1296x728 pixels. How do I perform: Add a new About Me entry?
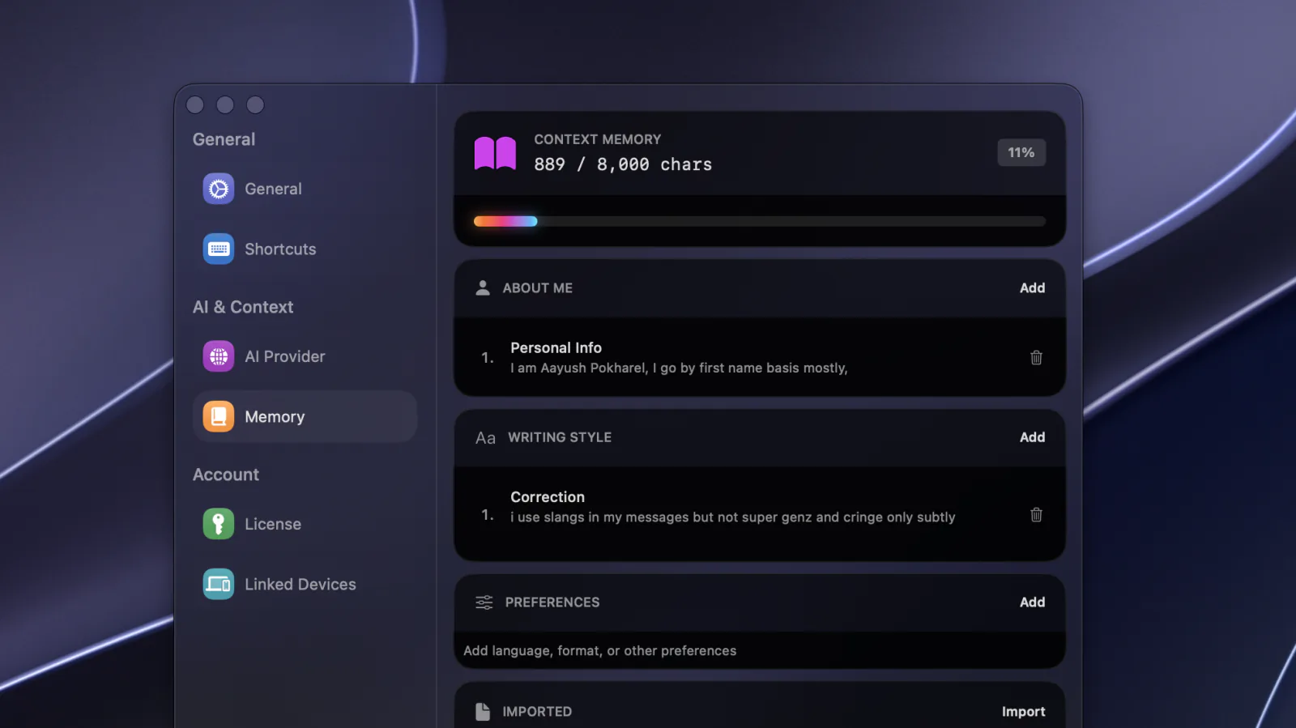(x=1032, y=288)
